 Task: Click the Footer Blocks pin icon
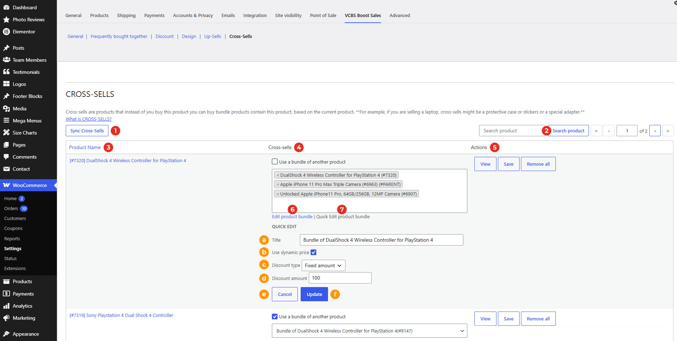pyautogui.click(x=6, y=96)
